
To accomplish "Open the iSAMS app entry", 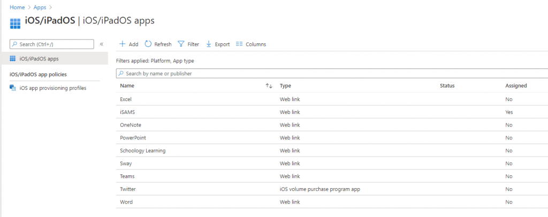I will pos(127,112).
